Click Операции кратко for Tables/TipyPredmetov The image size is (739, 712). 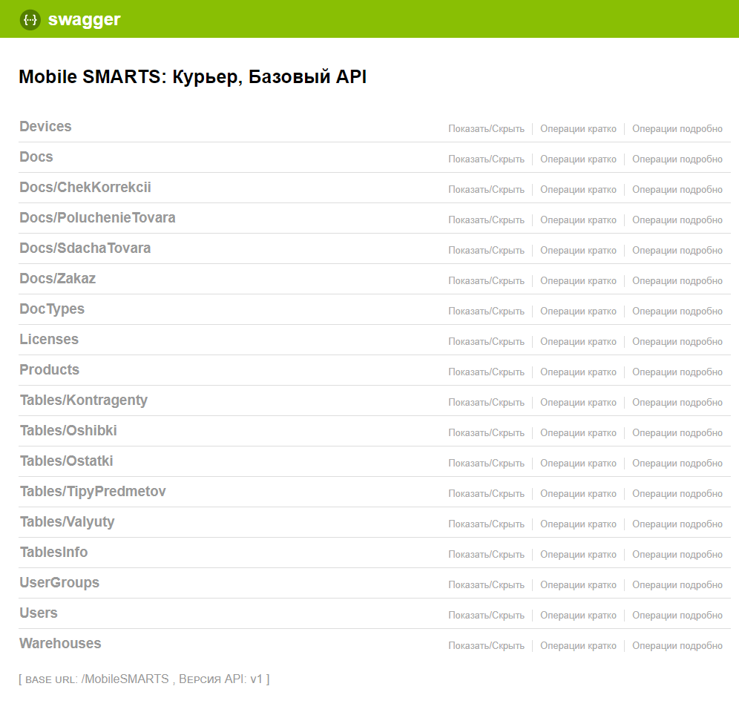click(578, 493)
